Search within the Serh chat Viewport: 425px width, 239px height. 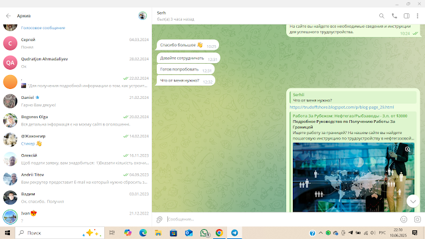382,16
